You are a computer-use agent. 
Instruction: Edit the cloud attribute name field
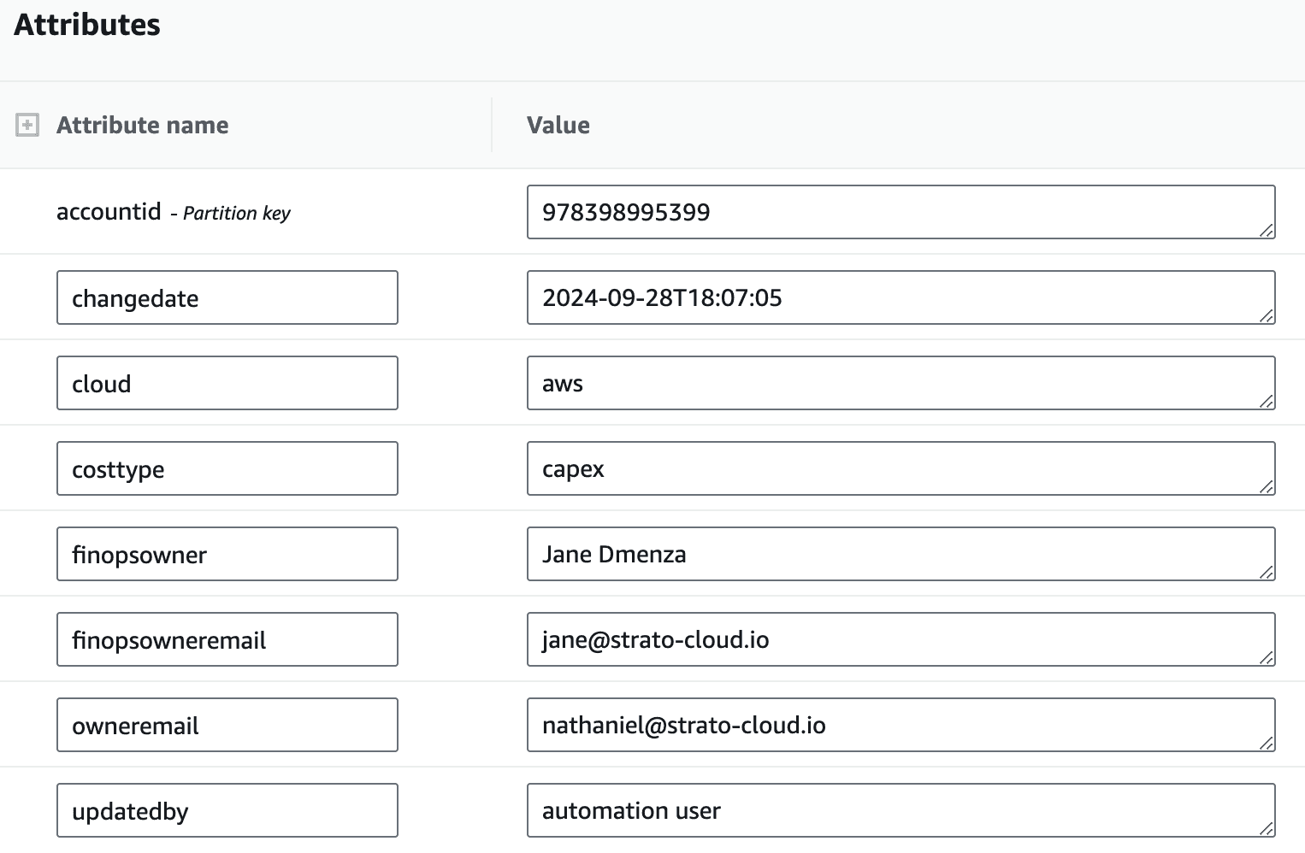click(x=227, y=383)
